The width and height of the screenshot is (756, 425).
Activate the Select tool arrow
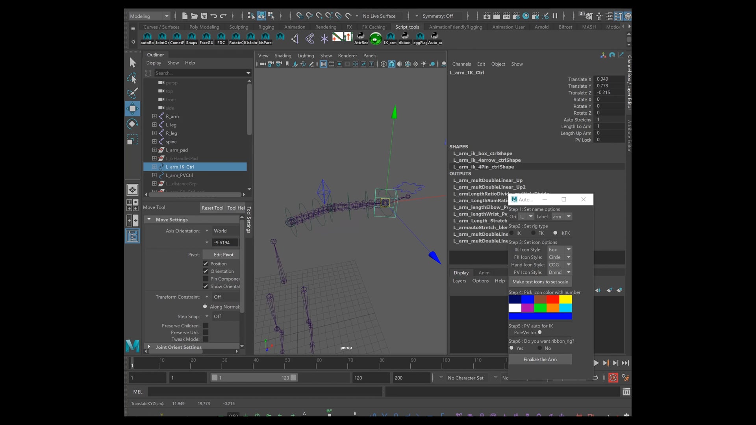click(133, 63)
